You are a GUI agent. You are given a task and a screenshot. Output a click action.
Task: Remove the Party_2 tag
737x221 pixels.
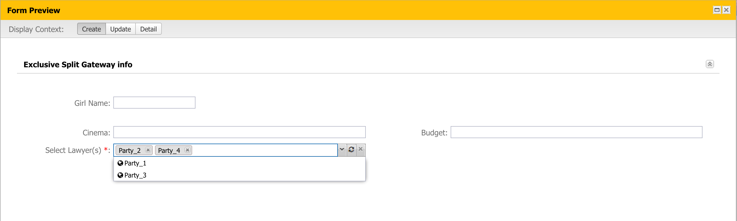(148, 150)
